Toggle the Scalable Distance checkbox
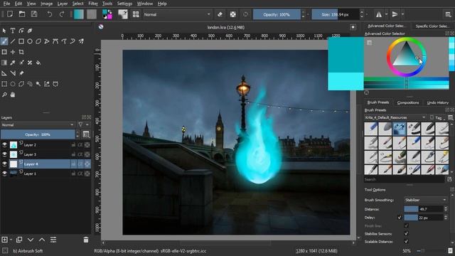This screenshot has width=455, height=256. [x=406, y=242]
